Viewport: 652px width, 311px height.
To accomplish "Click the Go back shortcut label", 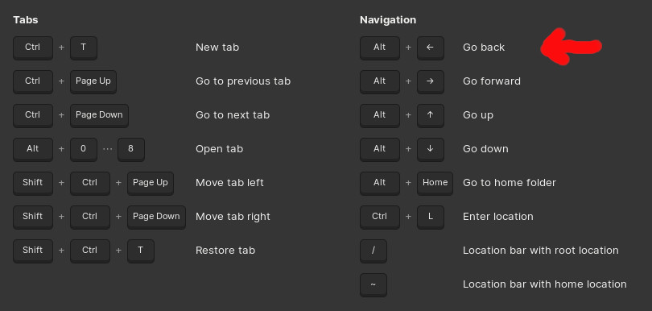I will (484, 48).
